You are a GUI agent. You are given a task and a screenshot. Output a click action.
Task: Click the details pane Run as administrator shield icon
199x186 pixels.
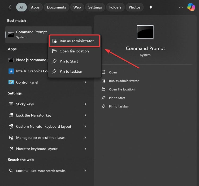(103, 81)
